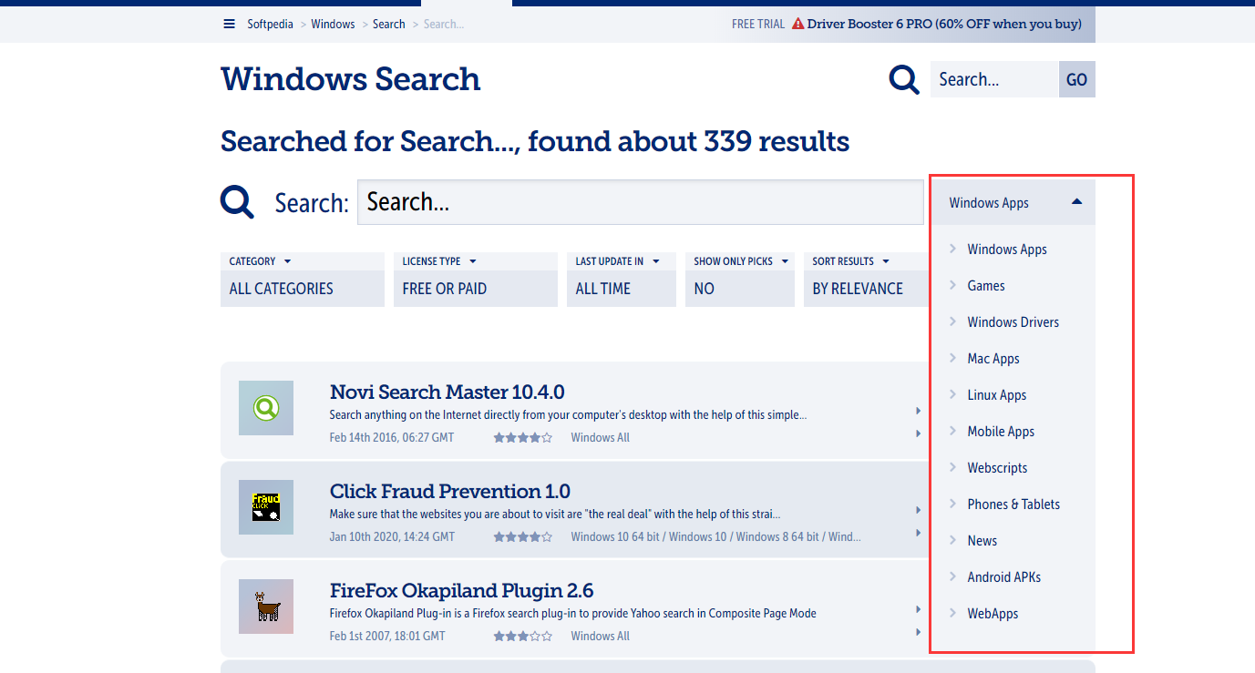Rate Novi Search Master using the stars

(x=523, y=438)
